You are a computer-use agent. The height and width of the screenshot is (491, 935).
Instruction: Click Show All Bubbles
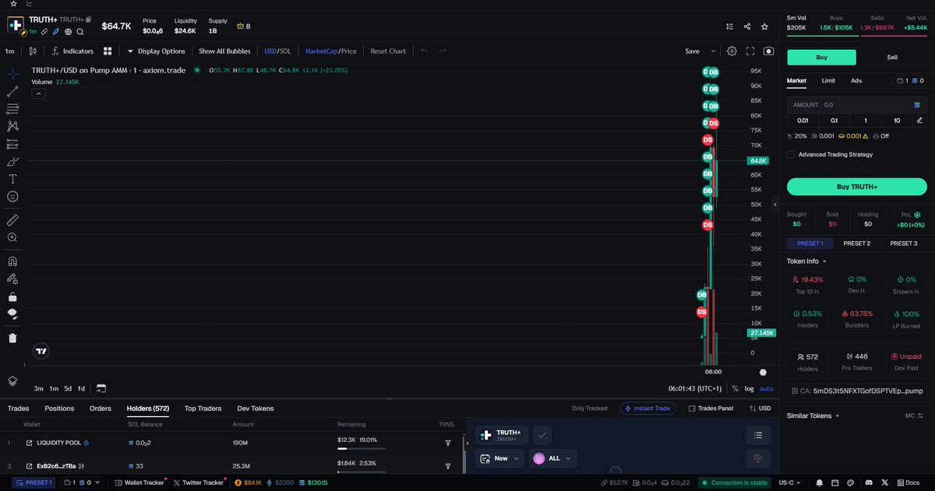224,51
